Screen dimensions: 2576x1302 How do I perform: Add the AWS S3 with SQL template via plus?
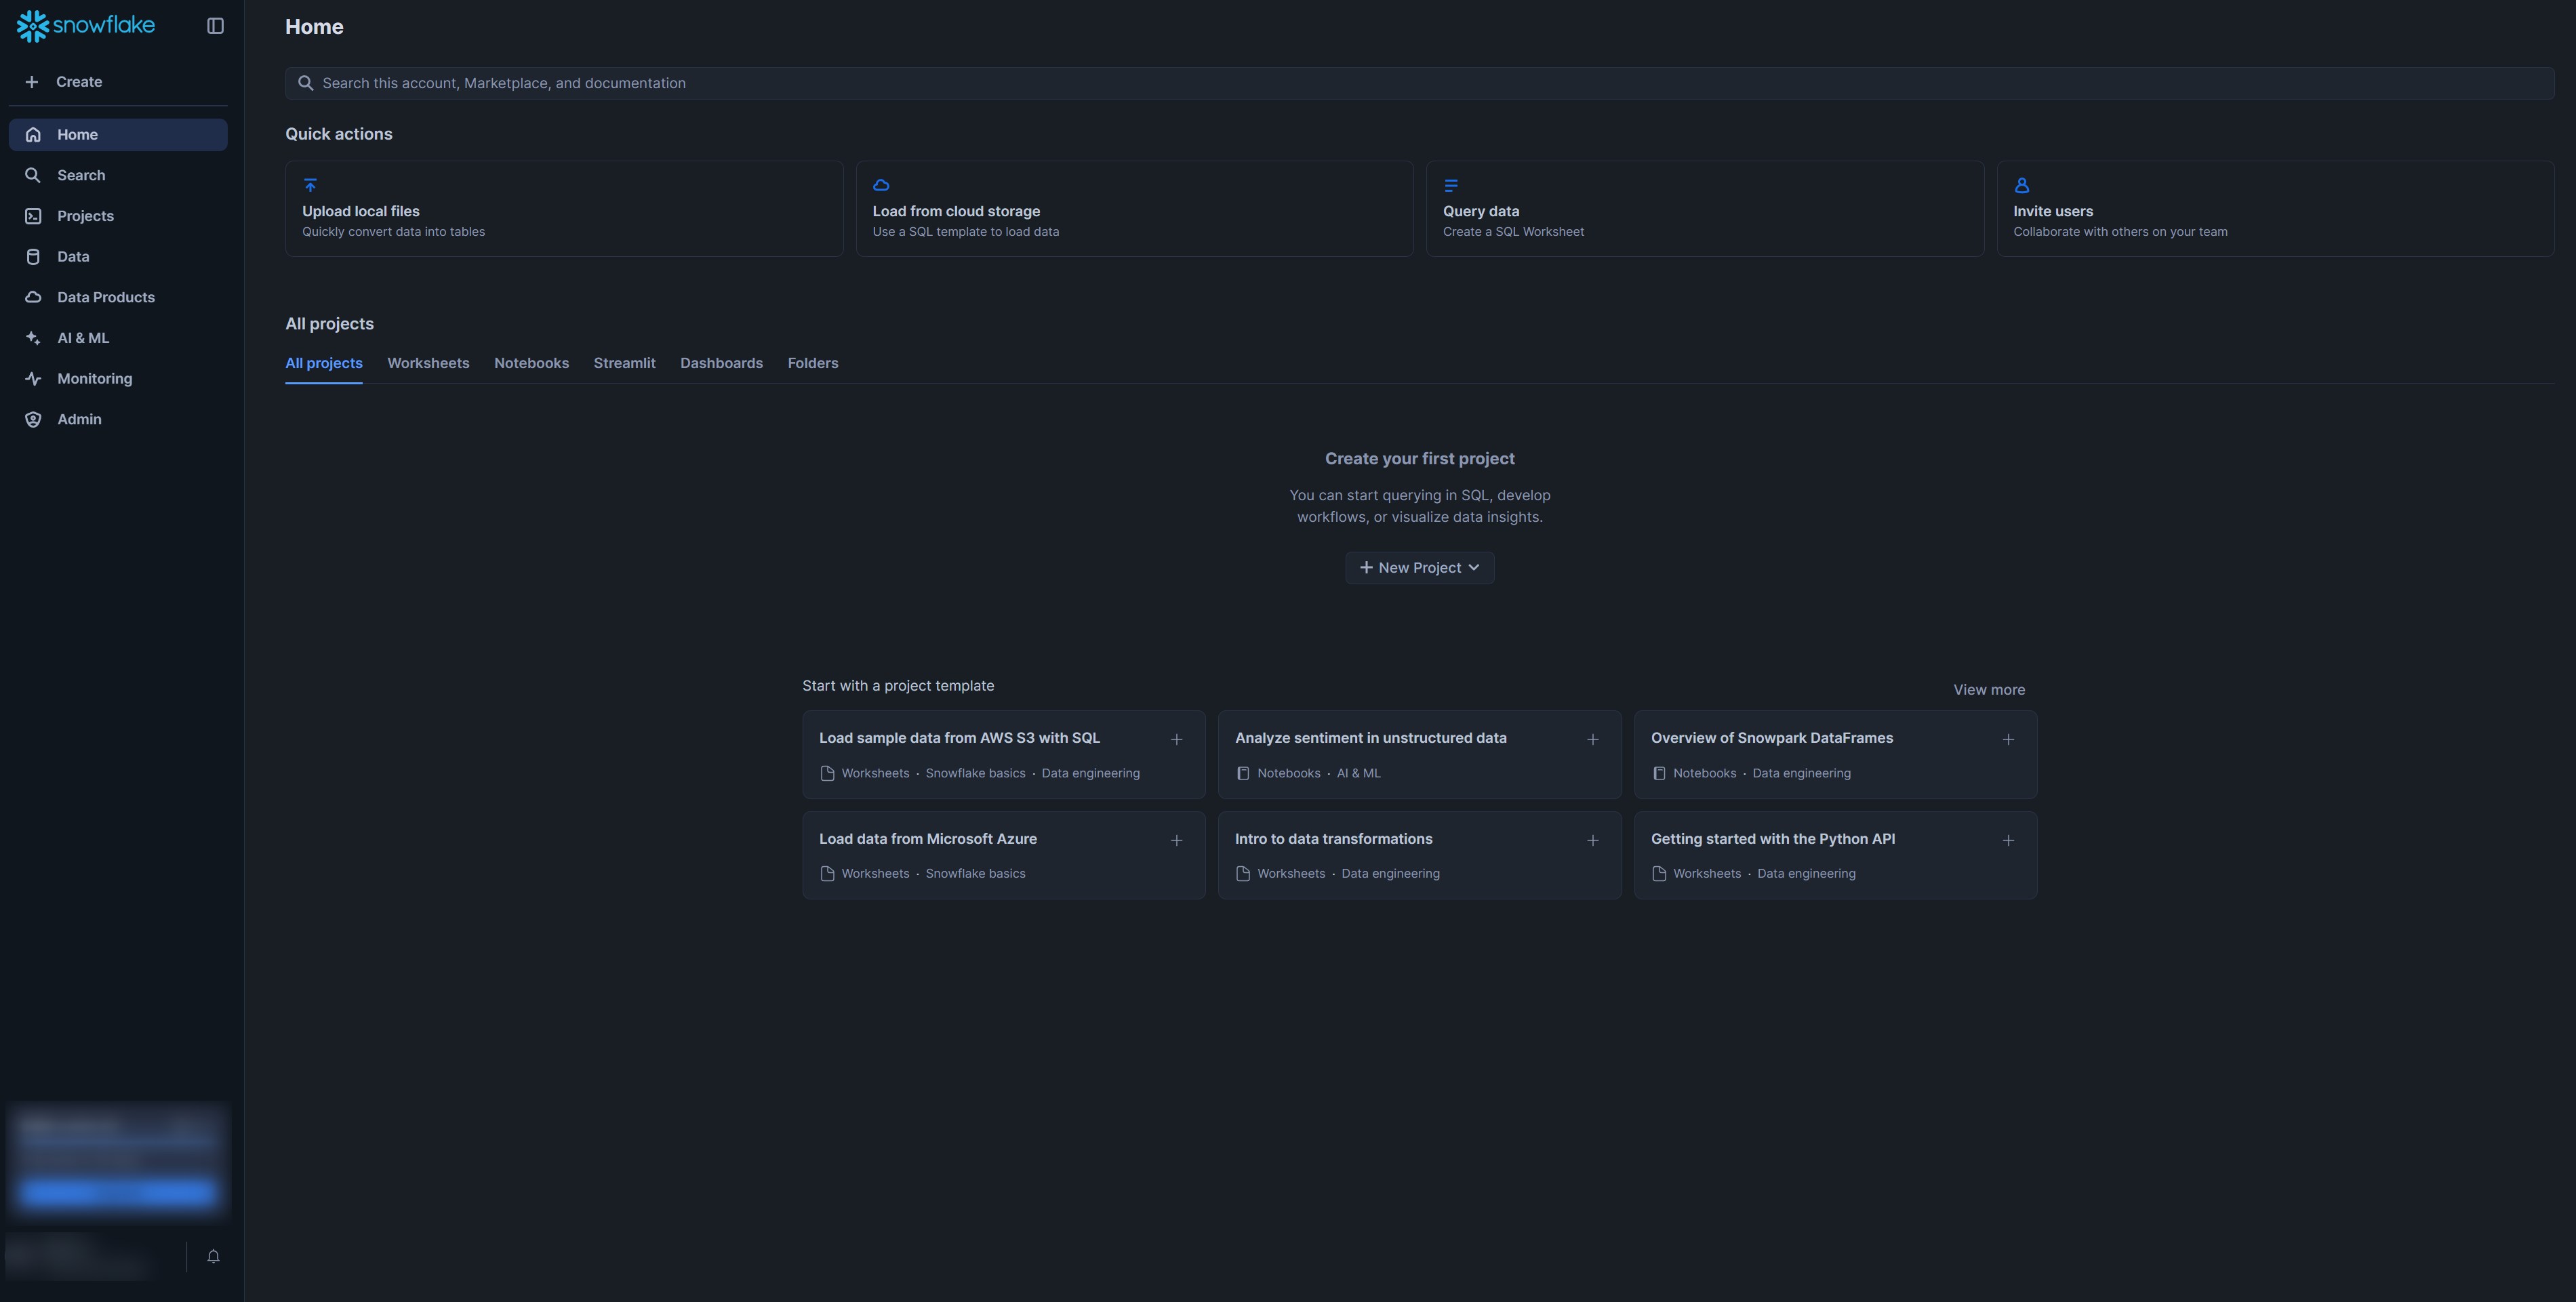[x=1176, y=740]
